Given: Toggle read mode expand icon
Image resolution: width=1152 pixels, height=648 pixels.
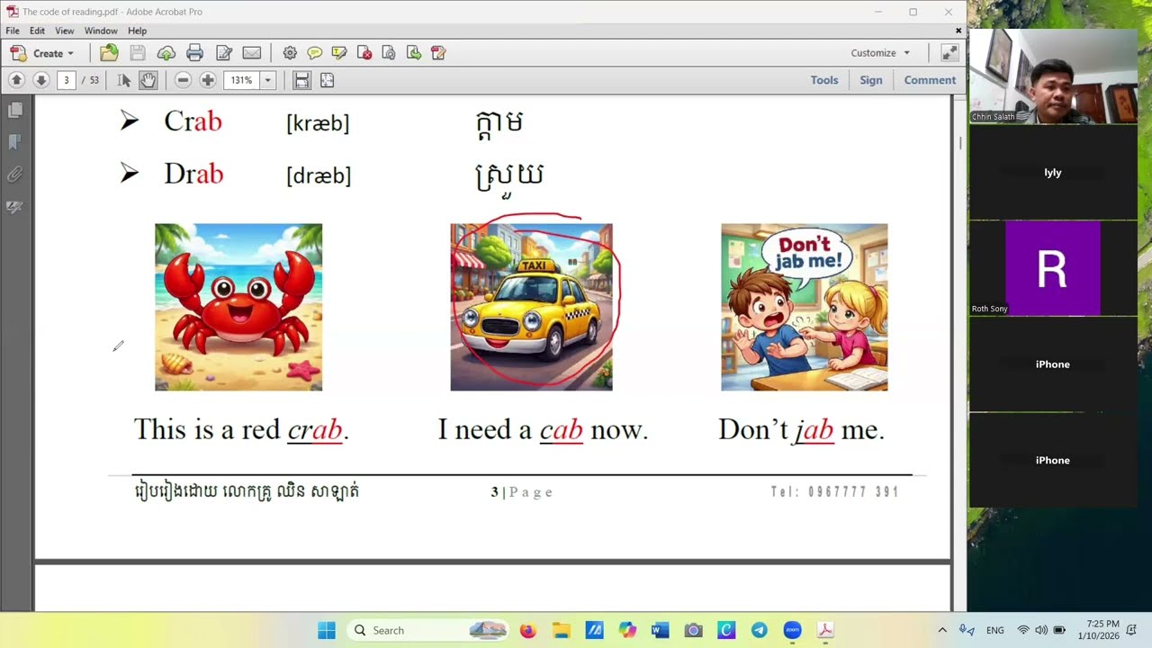Looking at the screenshot, I should pos(949,53).
